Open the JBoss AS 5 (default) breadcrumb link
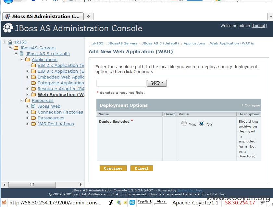273x207 pixels. pos(160,43)
